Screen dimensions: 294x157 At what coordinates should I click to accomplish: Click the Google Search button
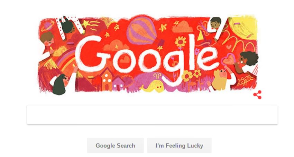[x=115, y=145]
